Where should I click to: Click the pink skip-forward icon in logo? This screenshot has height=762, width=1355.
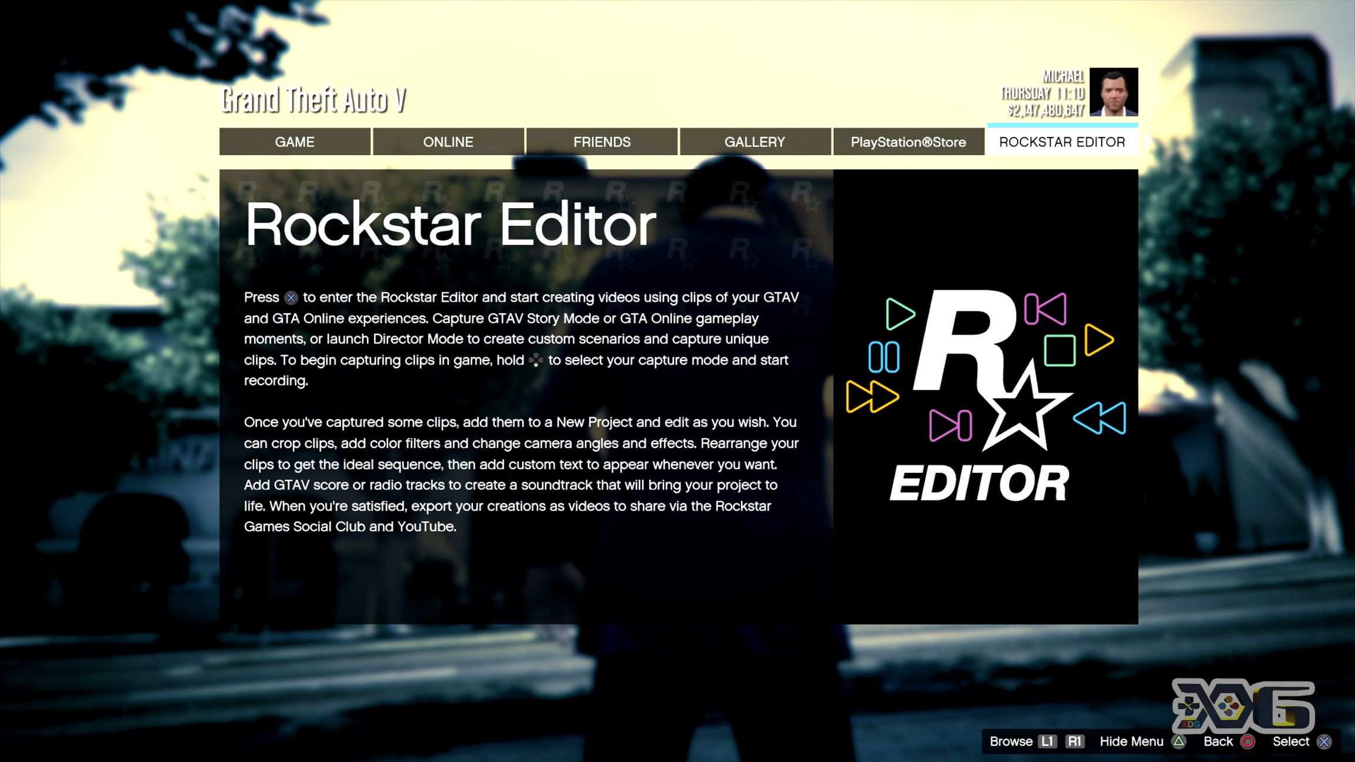click(x=950, y=425)
